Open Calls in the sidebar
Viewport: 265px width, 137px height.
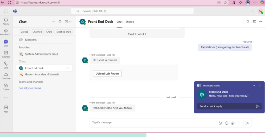[x=6, y=65]
